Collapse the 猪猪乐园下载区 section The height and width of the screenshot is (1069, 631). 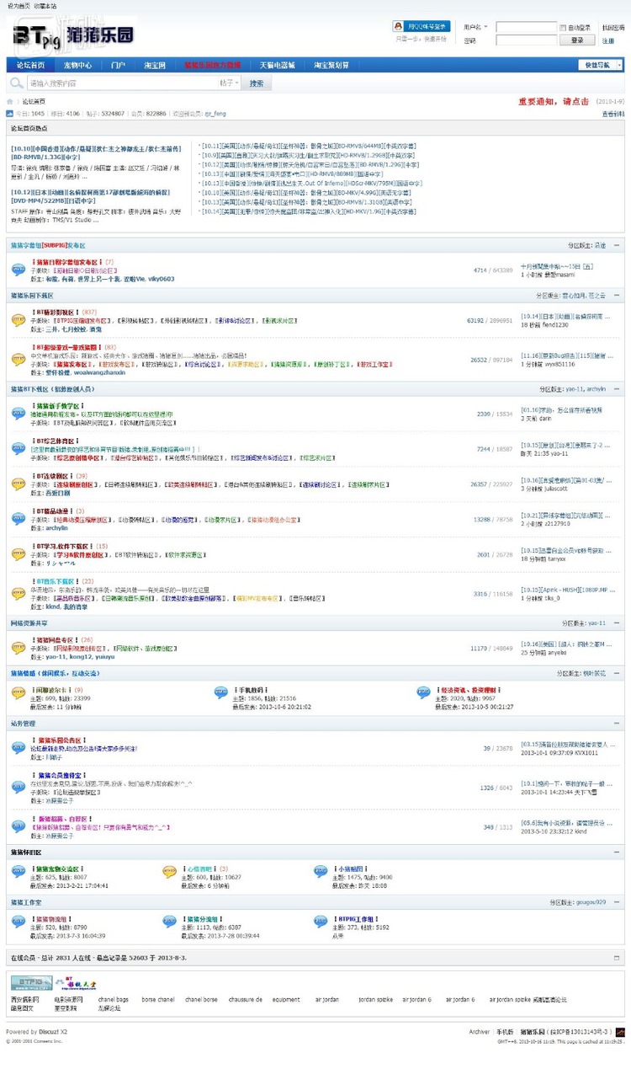tap(617, 296)
